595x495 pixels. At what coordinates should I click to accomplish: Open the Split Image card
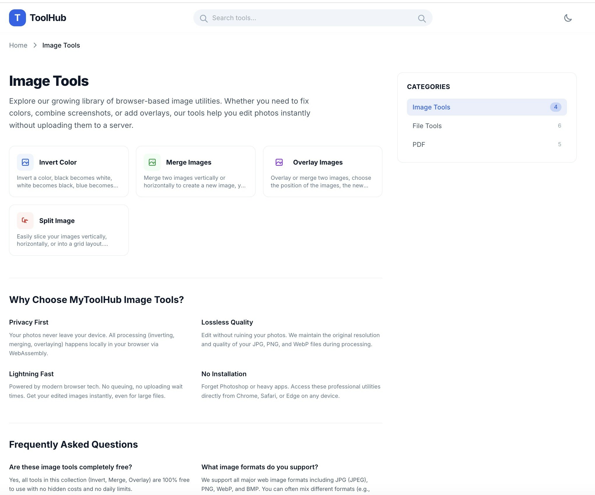tap(69, 230)
